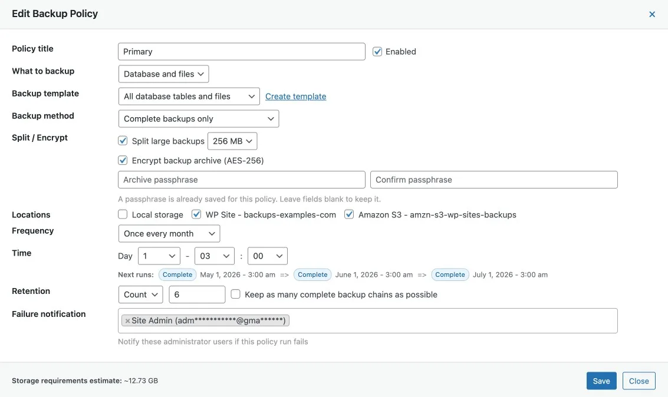The image size is (668, 397).
Task: Open the Frequency dropdown
Action: click(x=169, y=234)
